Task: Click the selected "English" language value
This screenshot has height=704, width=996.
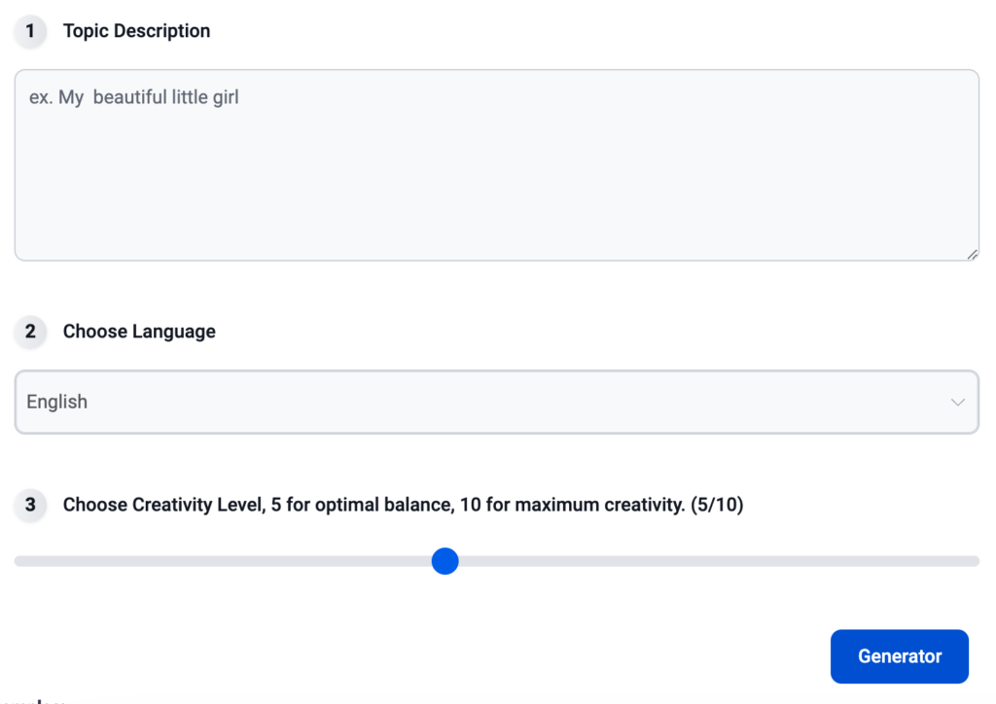Action: pos(57,402)
